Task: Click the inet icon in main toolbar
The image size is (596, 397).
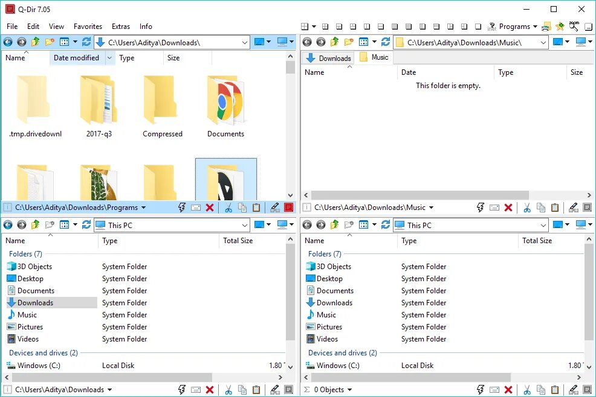Action: tap(492, 27)
